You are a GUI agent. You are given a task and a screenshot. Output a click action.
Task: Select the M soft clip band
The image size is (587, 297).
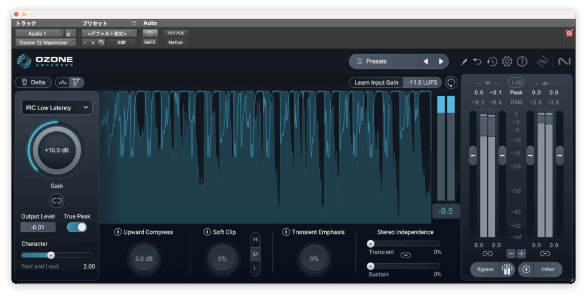[x=255, y=254]
